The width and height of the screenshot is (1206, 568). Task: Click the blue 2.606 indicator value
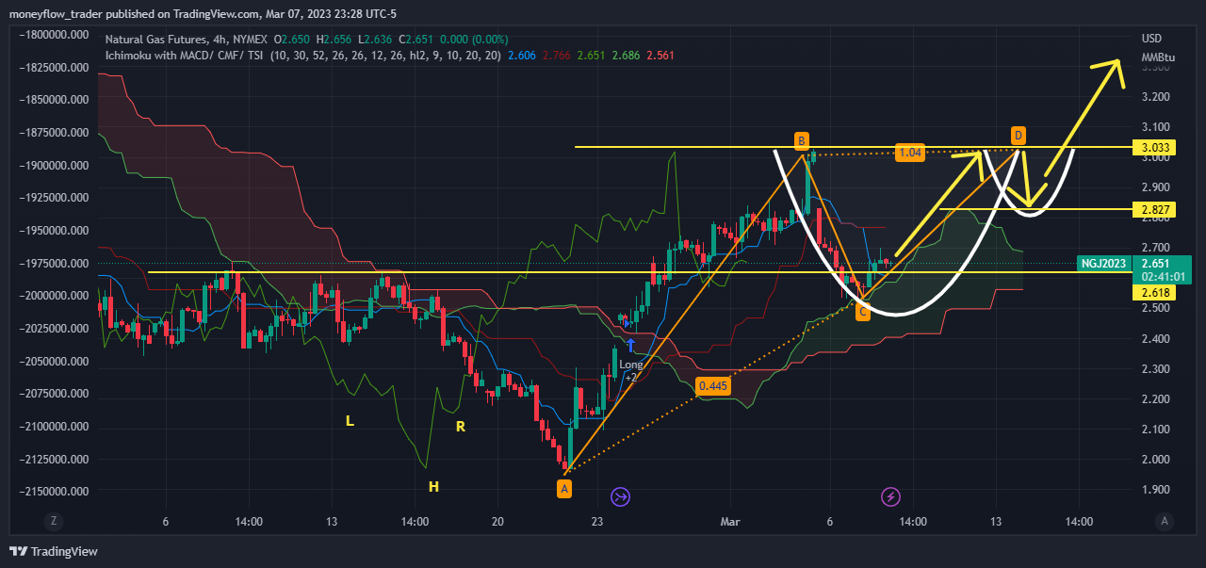coord(522,56)
